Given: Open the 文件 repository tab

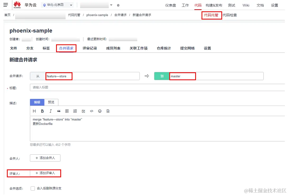Looking at the screenshot, I should point(13,48).
